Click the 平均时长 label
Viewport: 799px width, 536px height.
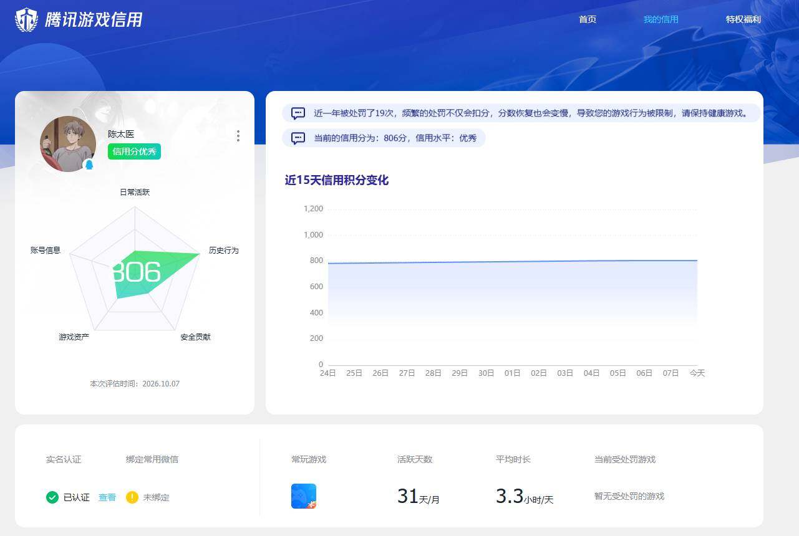point(513,459)
